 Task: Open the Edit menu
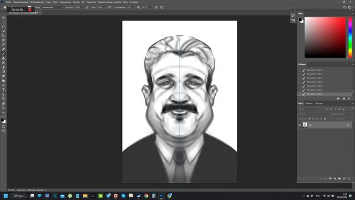tap(21, 2)
